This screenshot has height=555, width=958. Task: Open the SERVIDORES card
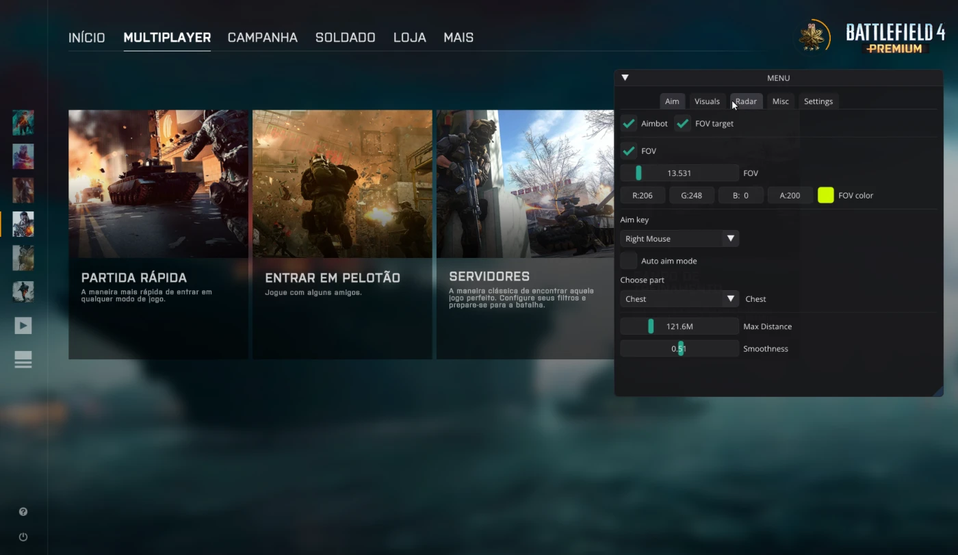pos(526,235)
